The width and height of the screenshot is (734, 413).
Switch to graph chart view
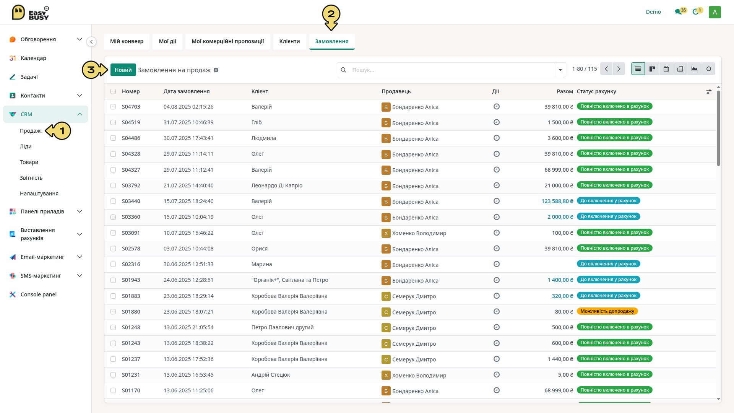pyautogui.click(x=694, y=69)
